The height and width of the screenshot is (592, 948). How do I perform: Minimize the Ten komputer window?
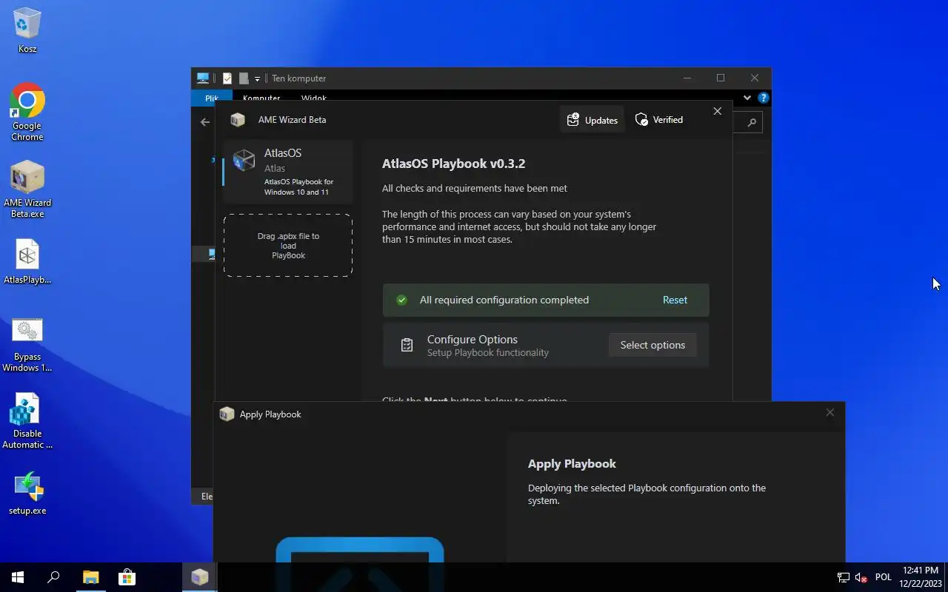pos(687,78)
